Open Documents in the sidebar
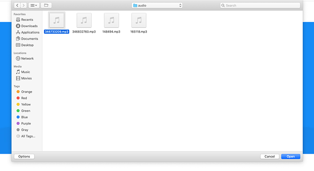314x171 pixels. tap(30, 39)
